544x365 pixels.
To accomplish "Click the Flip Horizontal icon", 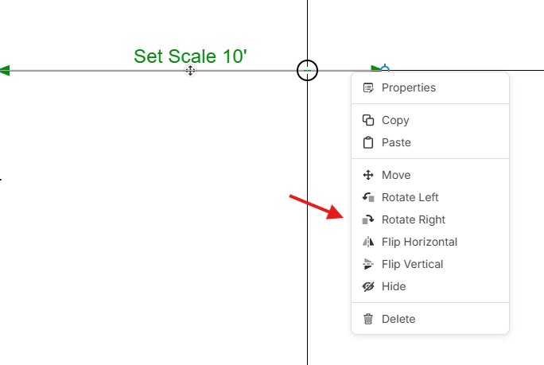I will 368,242.
